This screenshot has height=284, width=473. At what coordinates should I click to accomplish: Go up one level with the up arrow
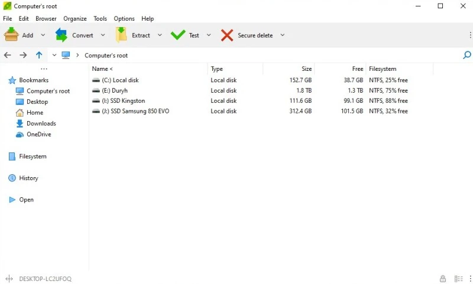coord(39,55)
